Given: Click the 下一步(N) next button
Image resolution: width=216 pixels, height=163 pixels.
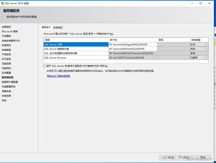Looking at the screenshot, I should pyautogui.click(x=185, y=157).
